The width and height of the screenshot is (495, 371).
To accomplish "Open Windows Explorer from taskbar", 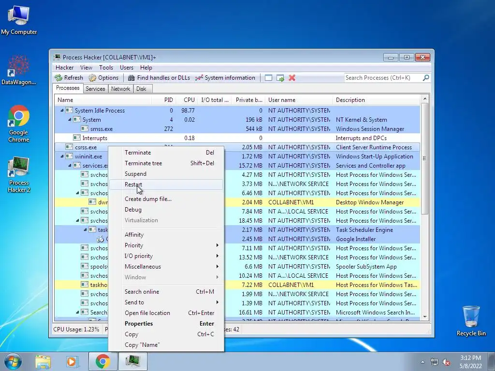I will pyautogui.click(x=43, y=361).
